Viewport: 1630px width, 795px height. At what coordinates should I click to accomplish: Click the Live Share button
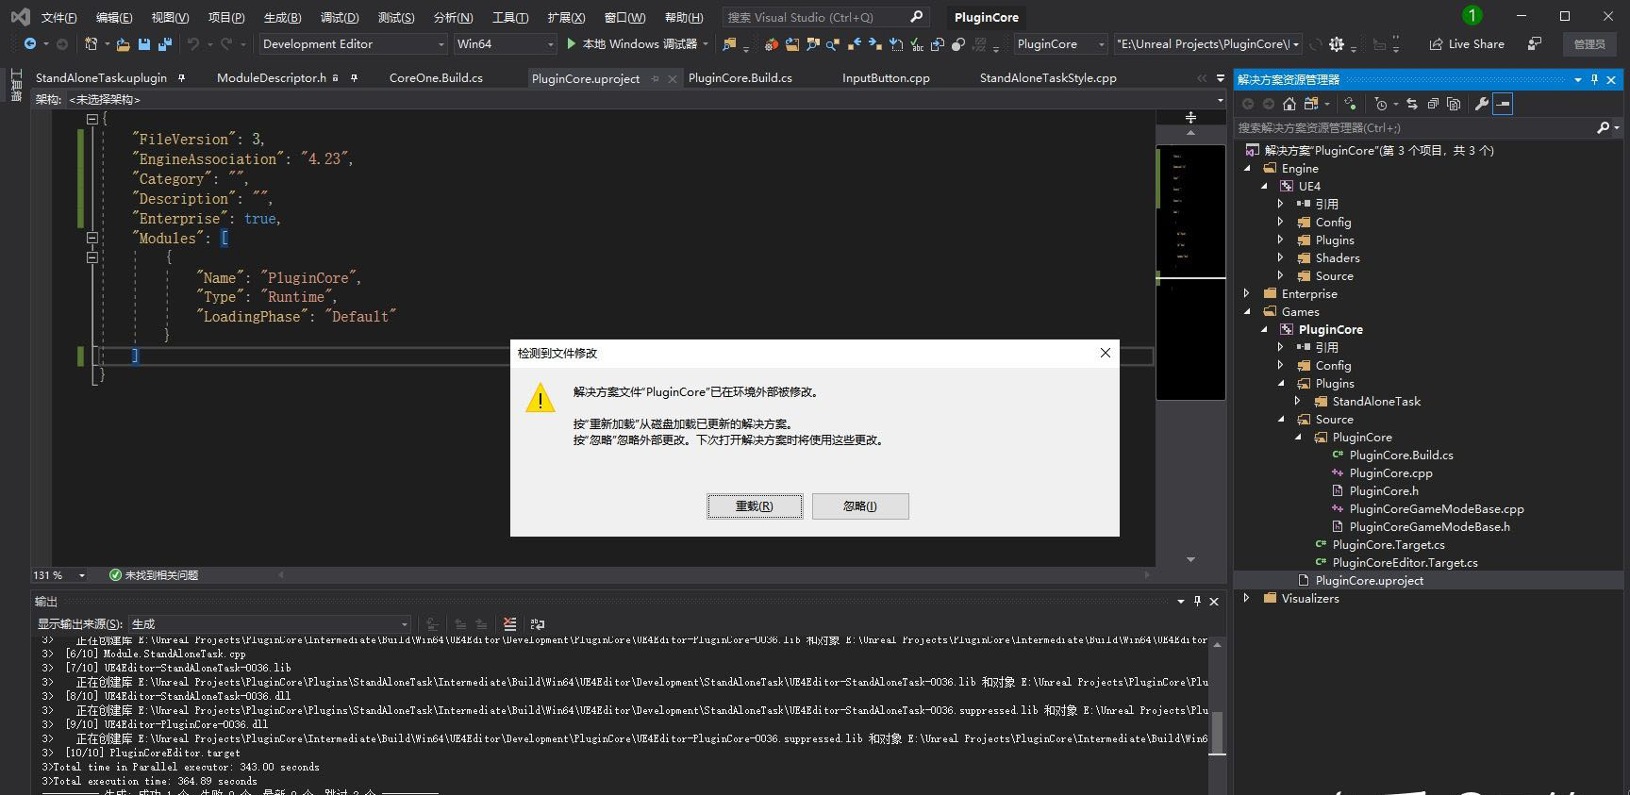(x=1467, y=44)
